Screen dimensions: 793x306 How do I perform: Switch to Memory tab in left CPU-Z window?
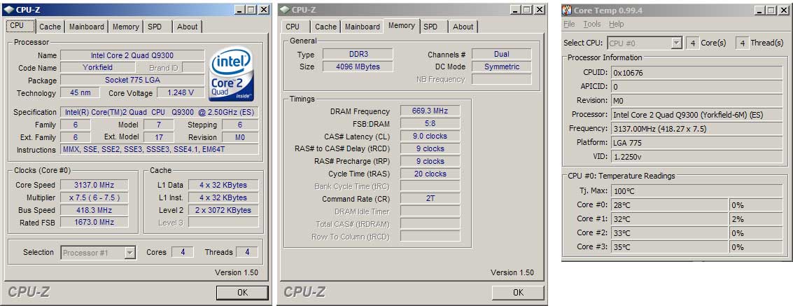click(126, 27)
